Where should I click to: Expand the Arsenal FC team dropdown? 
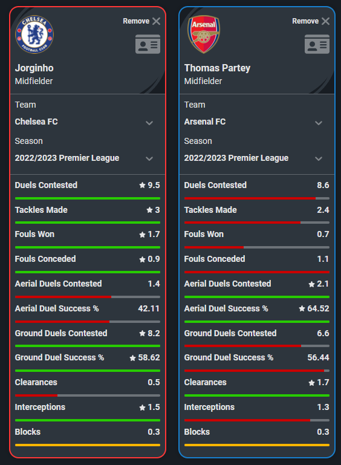tap(319, 123)
